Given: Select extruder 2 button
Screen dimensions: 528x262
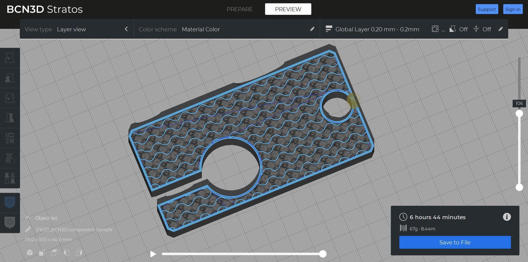Looking at the screenshot, I should pyautogui.click(x=10, y=223).
